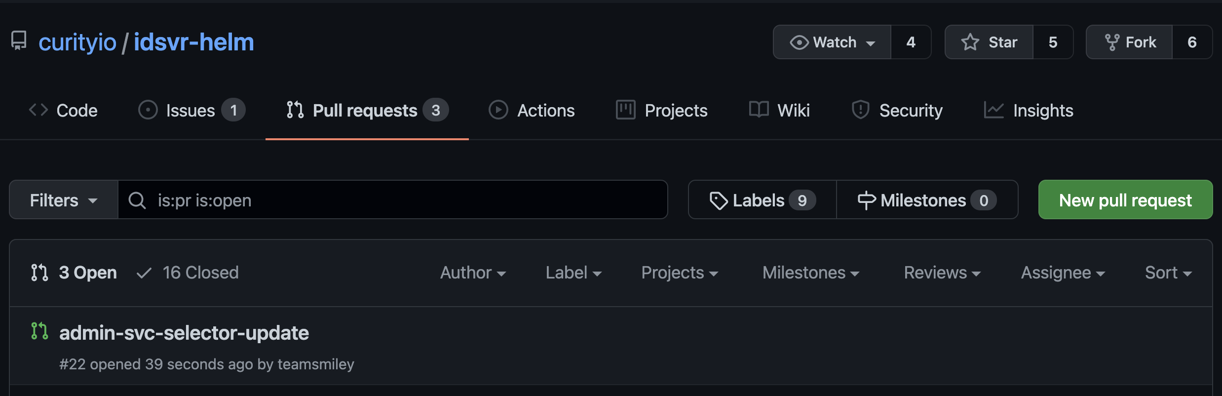
Task: Open Labels via the tag icon
Action: tap(719, 200)
